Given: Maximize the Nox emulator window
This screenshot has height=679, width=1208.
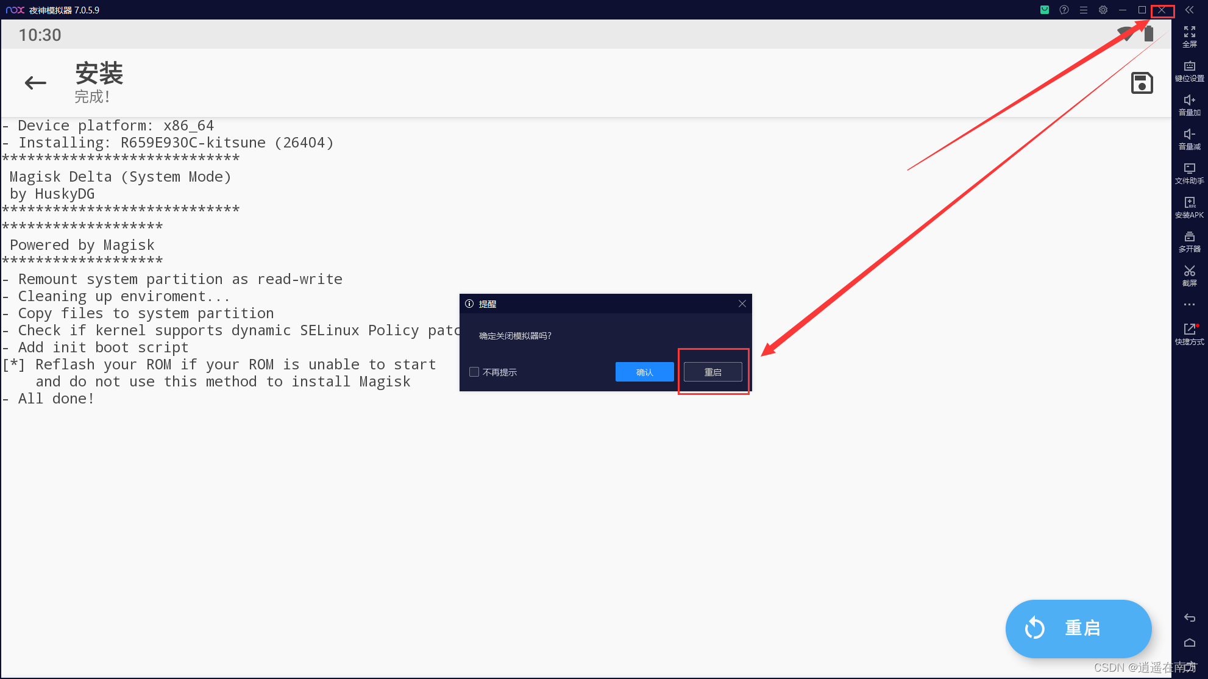Looking at the screenshot, I should (1142, 10).
